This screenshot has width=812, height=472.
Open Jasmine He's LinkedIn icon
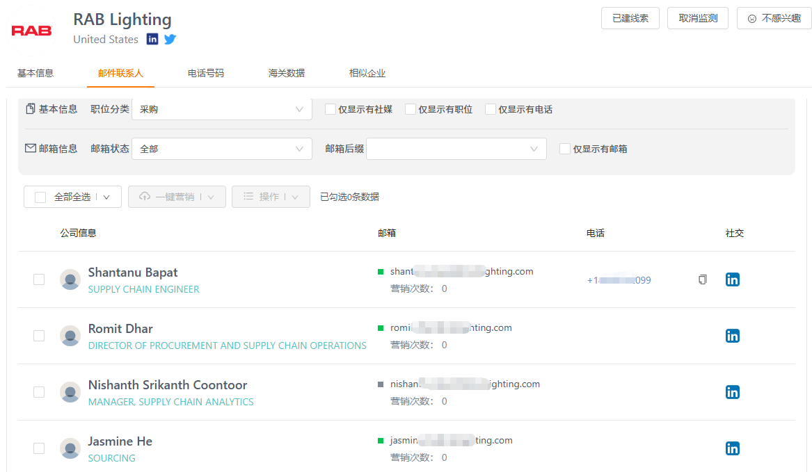[732, 448]
